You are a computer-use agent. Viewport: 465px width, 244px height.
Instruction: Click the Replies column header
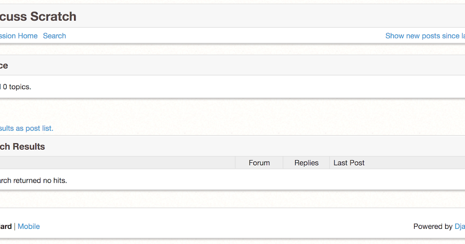306,163
